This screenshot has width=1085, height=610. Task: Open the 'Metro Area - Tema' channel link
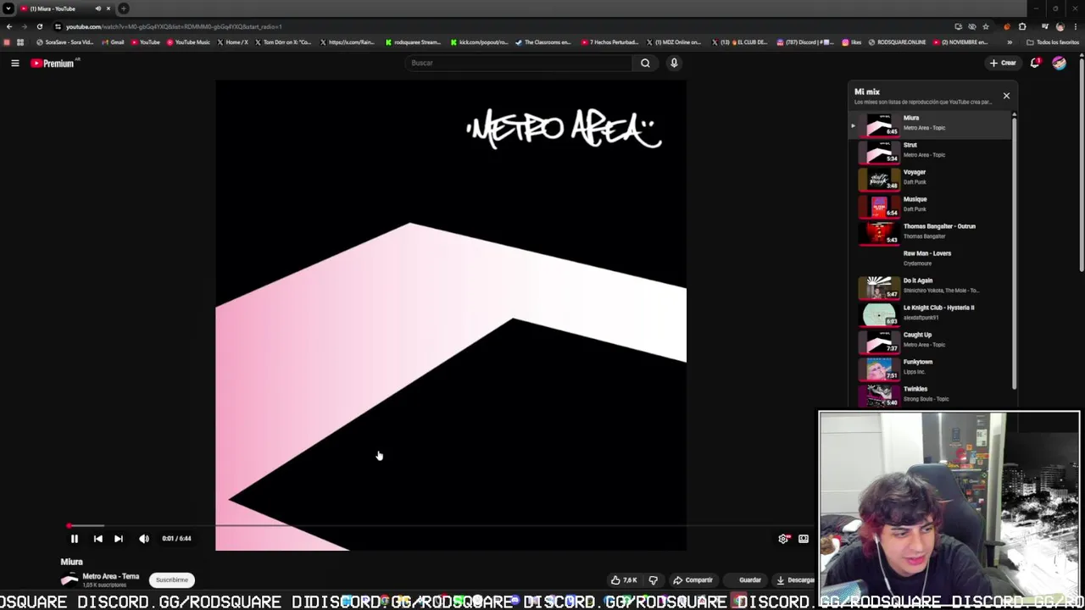(x=111, y=577)
